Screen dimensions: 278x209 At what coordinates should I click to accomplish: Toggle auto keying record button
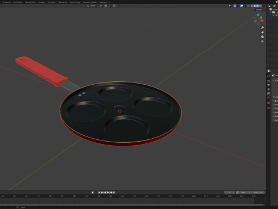coord(93,192)
